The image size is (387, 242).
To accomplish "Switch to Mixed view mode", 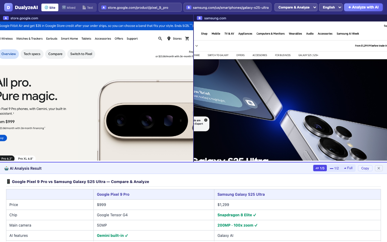I will (69, 8).
